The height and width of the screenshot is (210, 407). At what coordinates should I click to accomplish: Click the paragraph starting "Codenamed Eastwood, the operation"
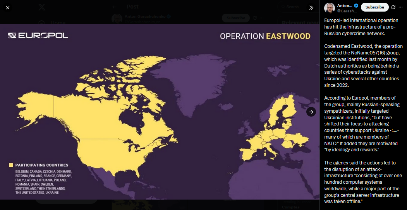362,66
